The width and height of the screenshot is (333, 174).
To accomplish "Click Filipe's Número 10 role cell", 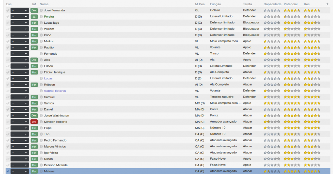I will 218,128.
